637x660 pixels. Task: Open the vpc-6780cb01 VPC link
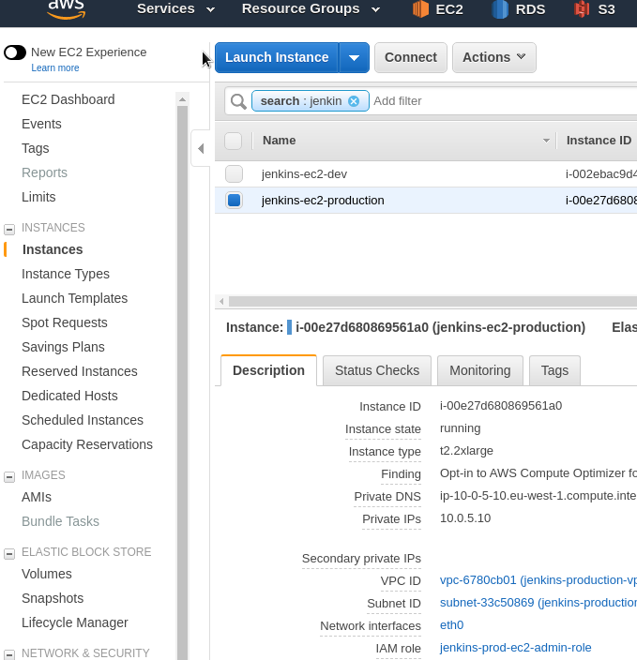tap(538, 580)
